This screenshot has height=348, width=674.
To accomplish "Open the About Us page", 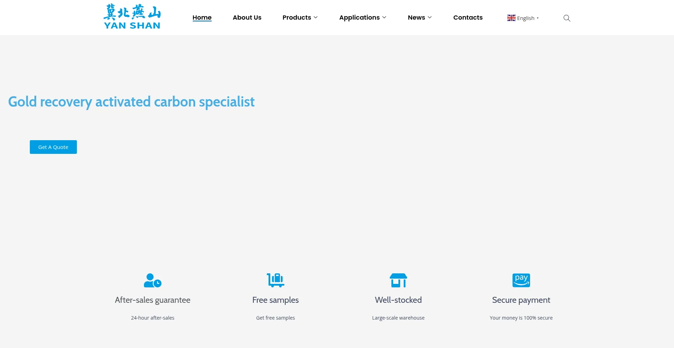I will [247, 18].
